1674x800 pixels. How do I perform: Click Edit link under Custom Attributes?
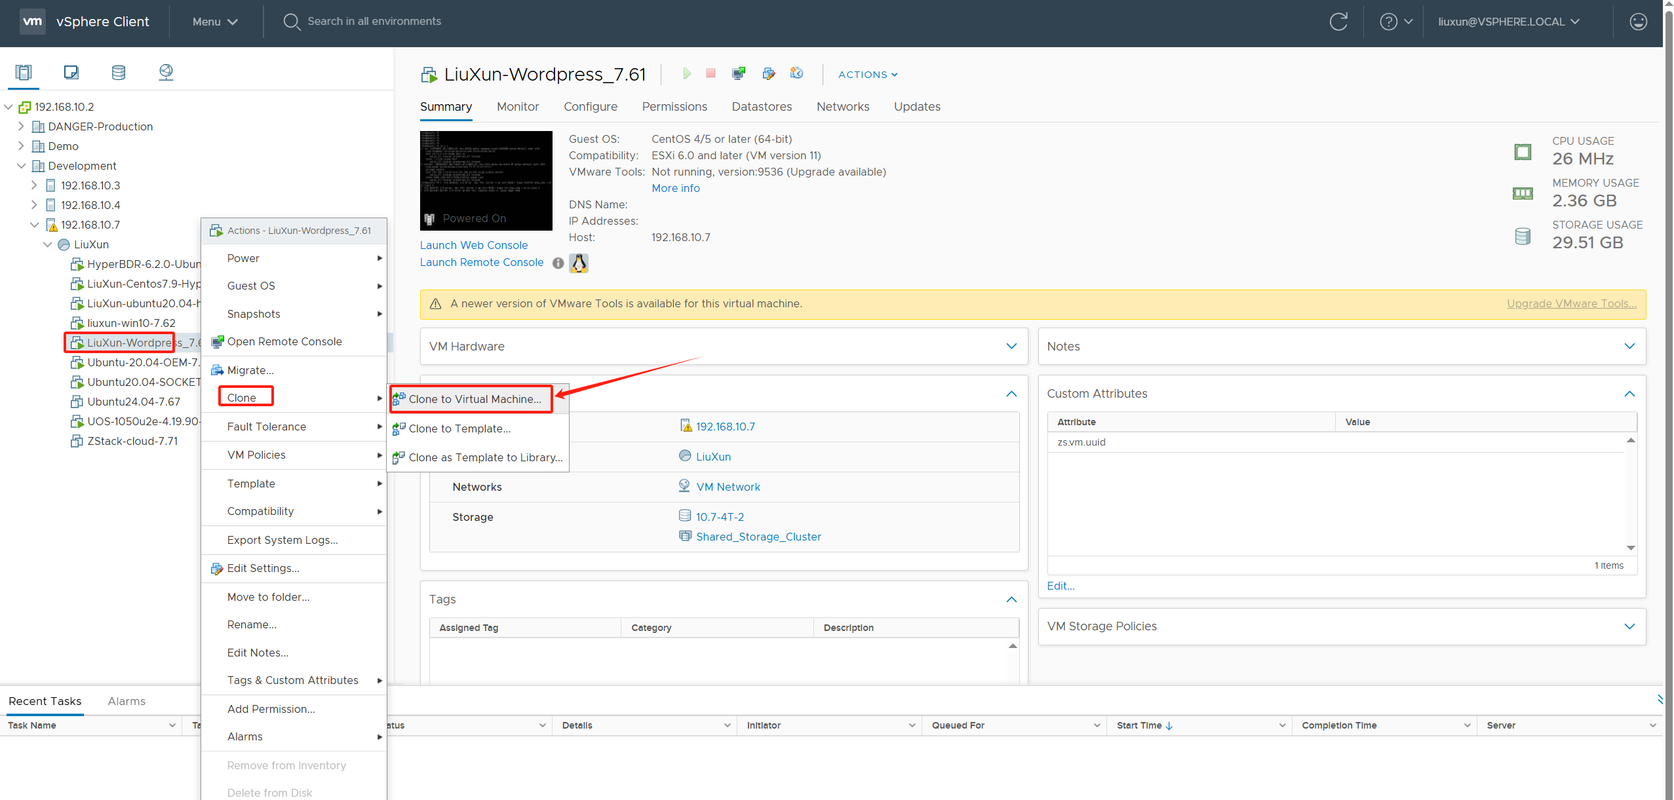pos(1061,586)
